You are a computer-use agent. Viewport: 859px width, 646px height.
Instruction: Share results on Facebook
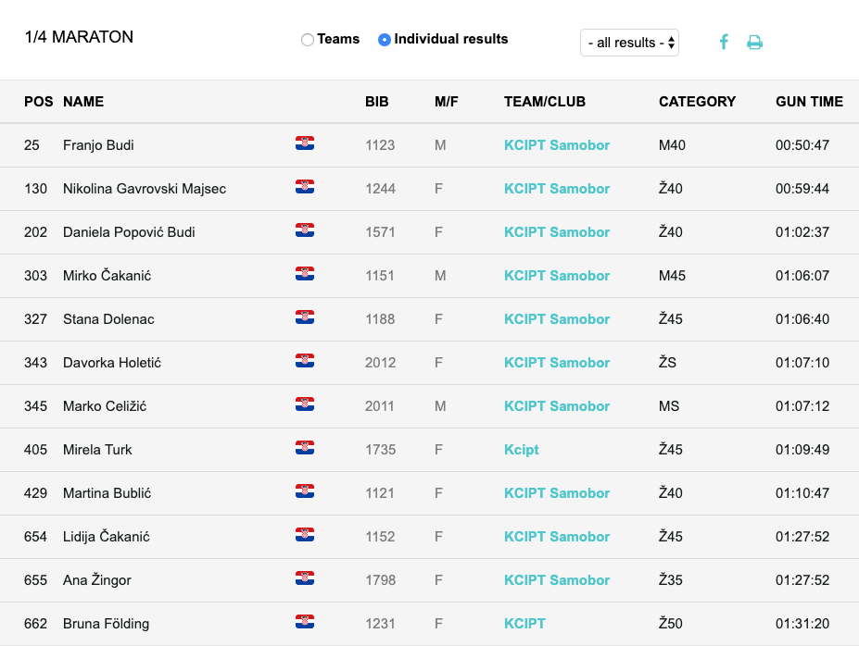[x=724, y=42]
